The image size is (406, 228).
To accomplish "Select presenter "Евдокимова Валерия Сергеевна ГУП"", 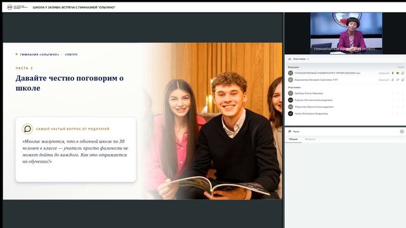I will (x=316, y=80).
